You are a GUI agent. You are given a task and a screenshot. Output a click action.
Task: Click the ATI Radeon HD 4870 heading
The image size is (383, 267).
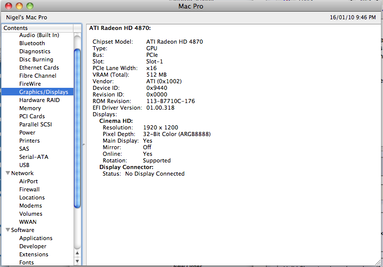tap(120, 28)
